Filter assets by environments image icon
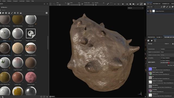Viewport: 174px width, 98px height. [x=21, y=13]
